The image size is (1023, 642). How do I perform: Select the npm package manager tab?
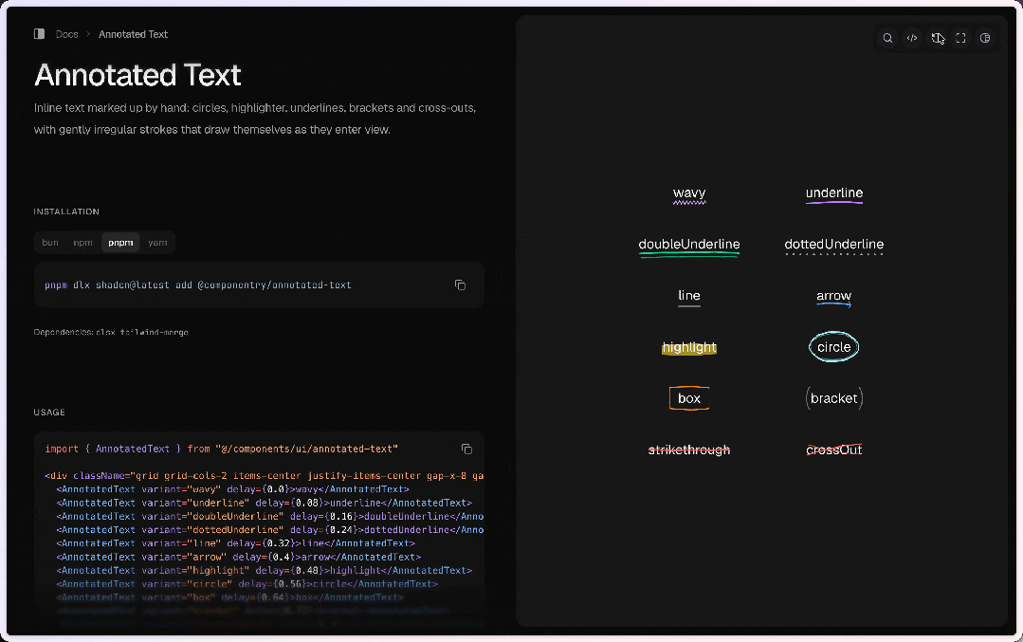point(82,243)
